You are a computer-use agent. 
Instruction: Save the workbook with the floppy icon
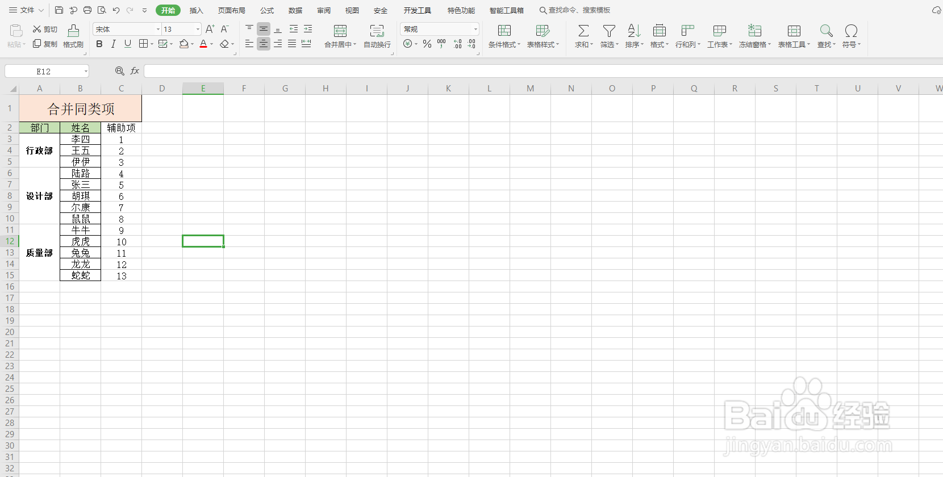click(59, 10)
